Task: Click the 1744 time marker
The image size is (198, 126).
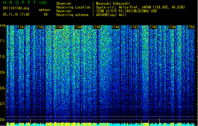Action: (78, 27)
